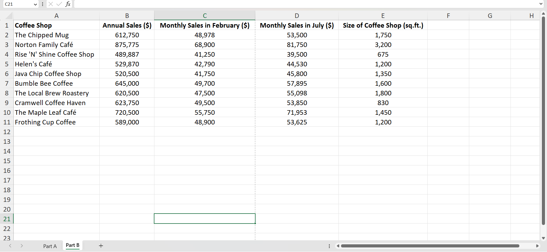Select column G header

point(490,16)
